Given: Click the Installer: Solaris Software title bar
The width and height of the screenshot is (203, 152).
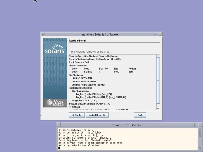Looking at the screenshot, I should click(100, 34).
